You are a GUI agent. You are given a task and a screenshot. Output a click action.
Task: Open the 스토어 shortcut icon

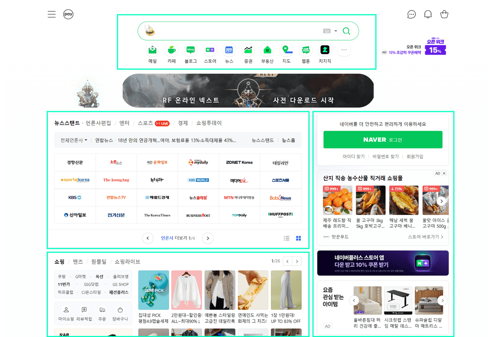(210, 50)
